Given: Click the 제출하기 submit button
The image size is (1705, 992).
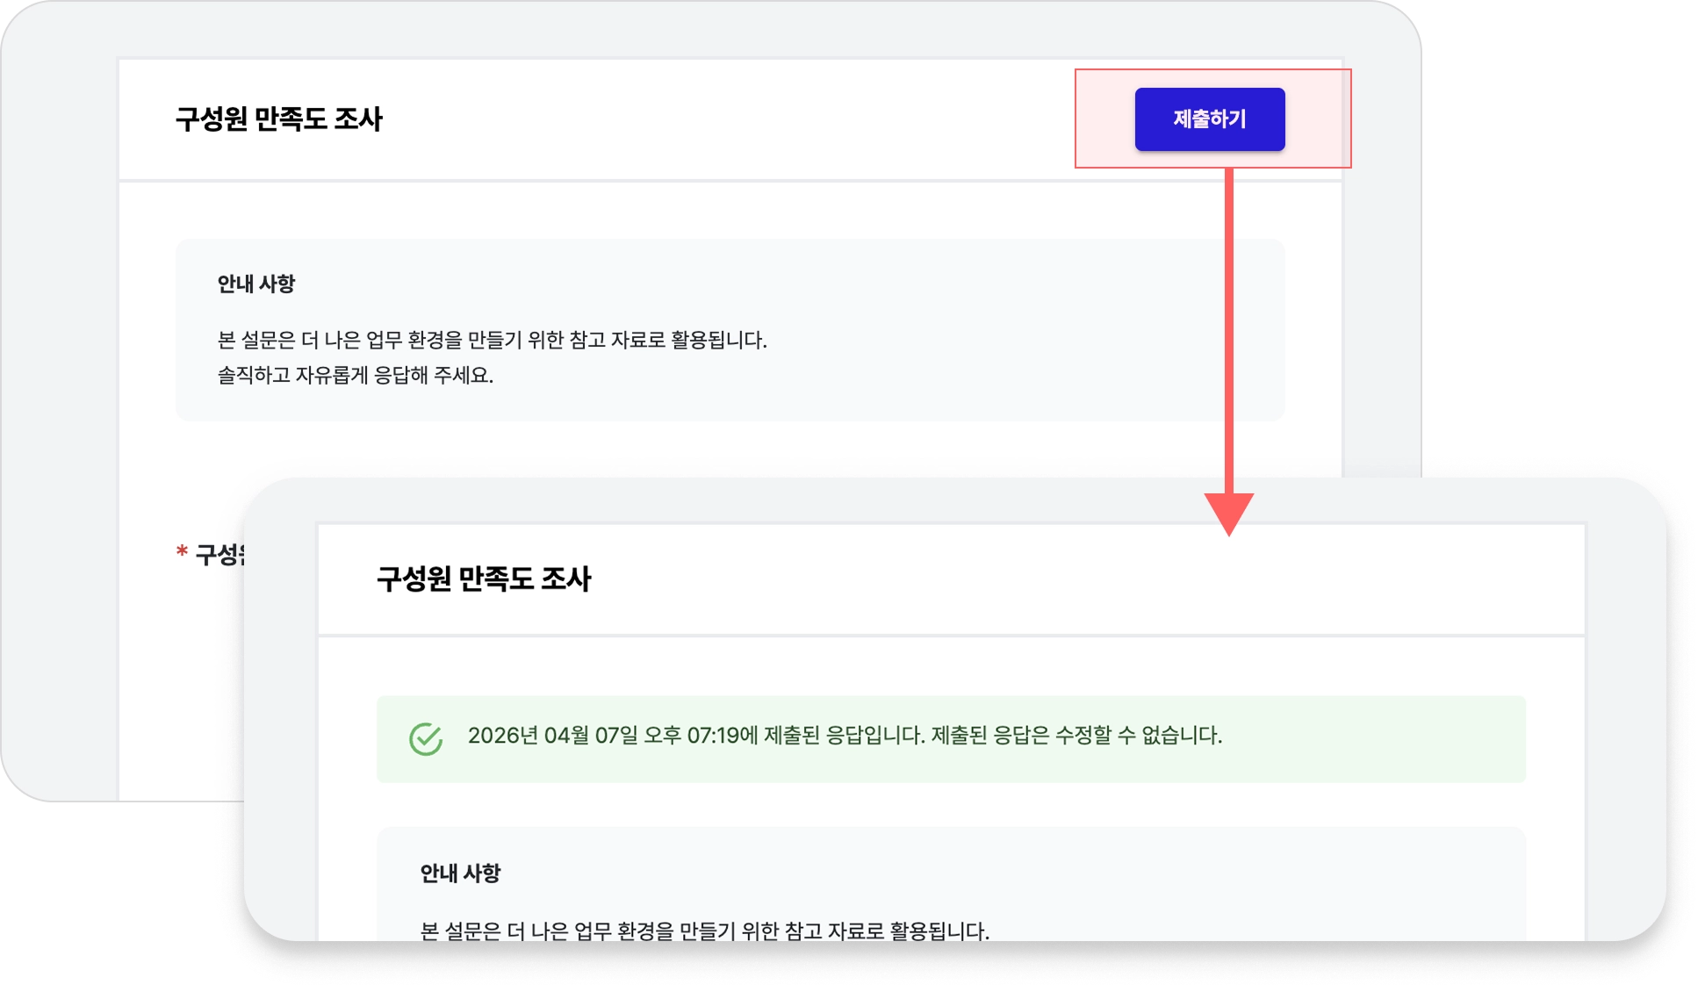Looking at the screenshot, I should click(1209, 119).
